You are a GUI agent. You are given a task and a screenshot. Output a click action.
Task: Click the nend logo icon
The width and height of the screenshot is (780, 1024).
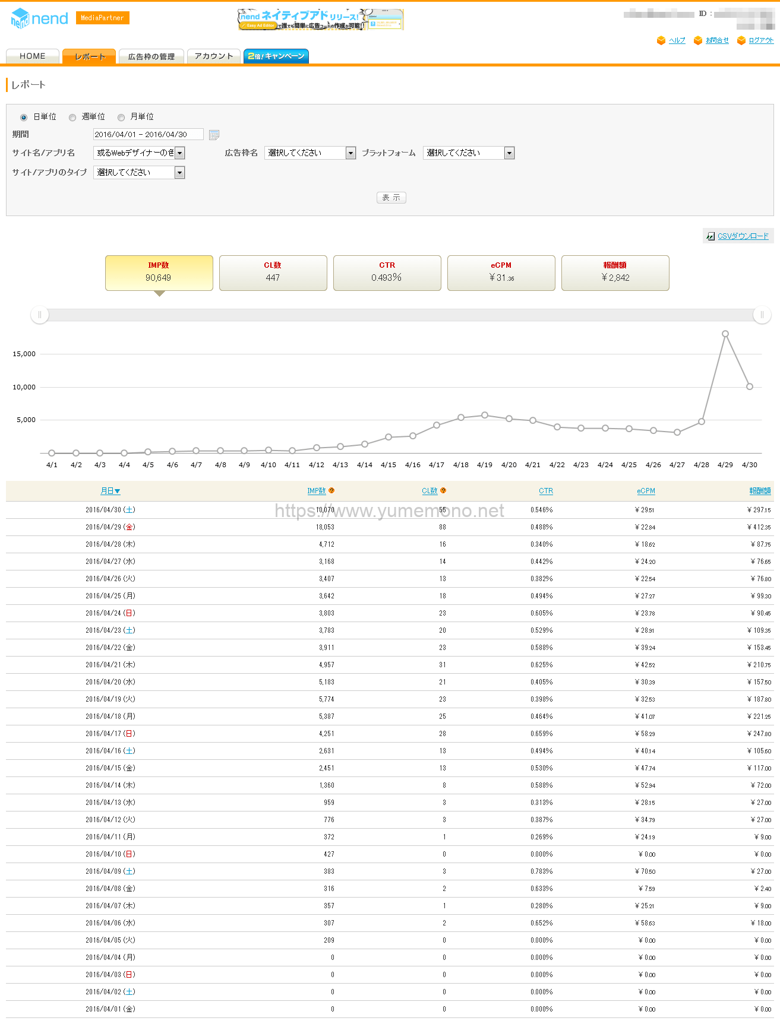(20, 19)
